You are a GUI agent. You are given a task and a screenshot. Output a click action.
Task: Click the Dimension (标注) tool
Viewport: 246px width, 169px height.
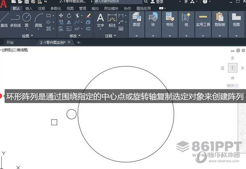point(112,20)
